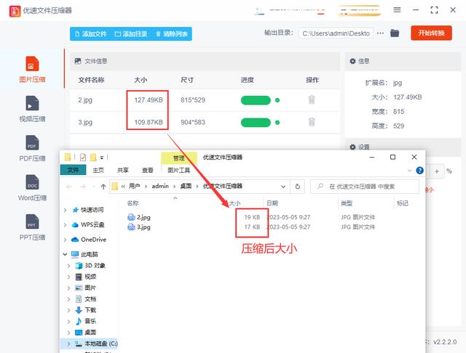
Task: Expand the 3D 对象 tree node
Action: pos(68,266)
